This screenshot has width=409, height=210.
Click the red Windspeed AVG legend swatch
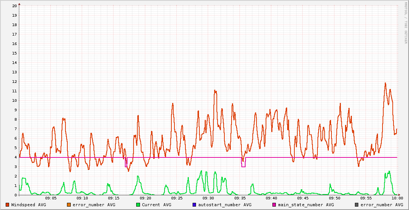pos(8,205)
